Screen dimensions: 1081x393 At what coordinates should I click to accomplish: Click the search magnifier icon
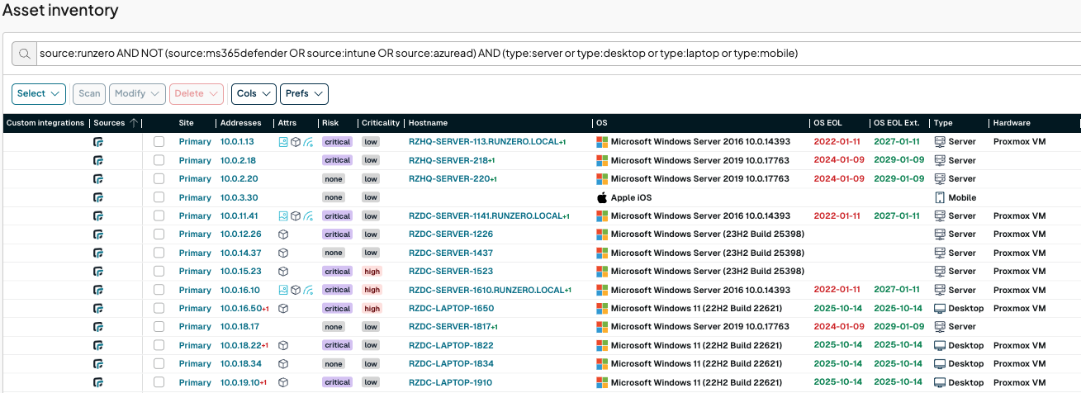24,54
